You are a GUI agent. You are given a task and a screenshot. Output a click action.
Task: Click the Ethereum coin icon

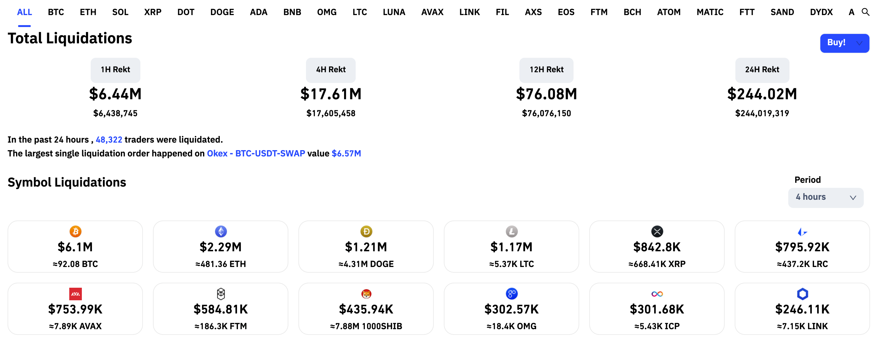coord(221,231)
